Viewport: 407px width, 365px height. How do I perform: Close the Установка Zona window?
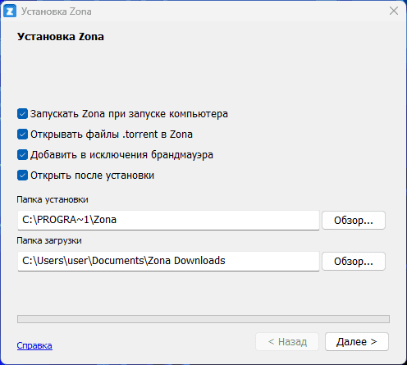[x=394, y=11]
